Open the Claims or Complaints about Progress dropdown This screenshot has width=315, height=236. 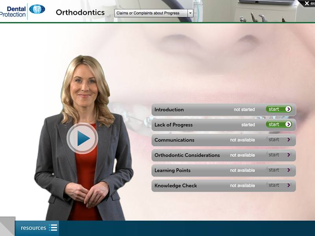(x=154, y=13)
